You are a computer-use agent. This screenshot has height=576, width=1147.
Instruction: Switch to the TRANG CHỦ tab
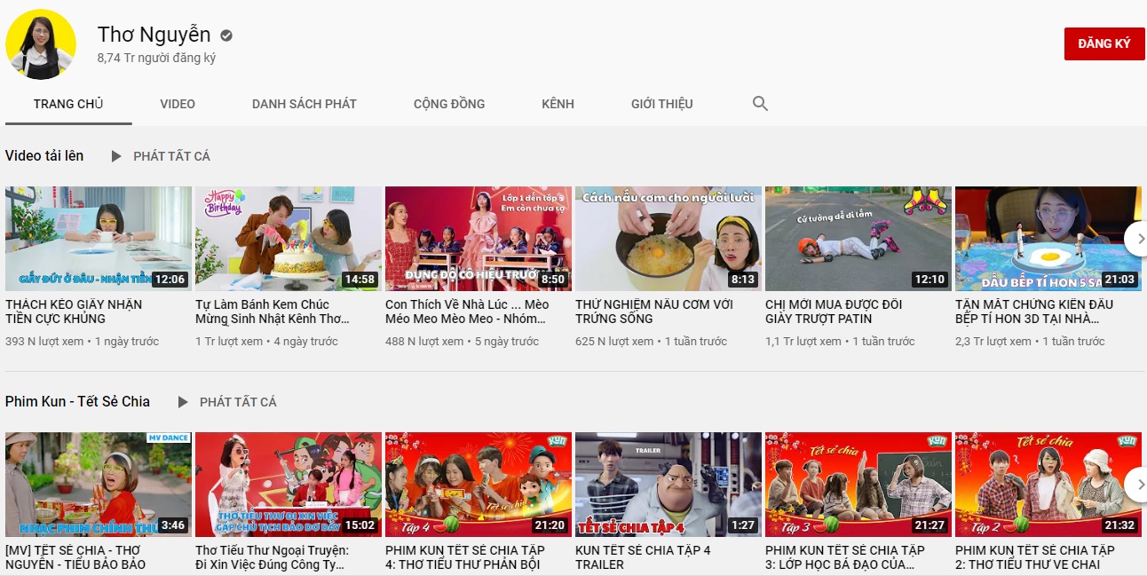tap(68, 104)
